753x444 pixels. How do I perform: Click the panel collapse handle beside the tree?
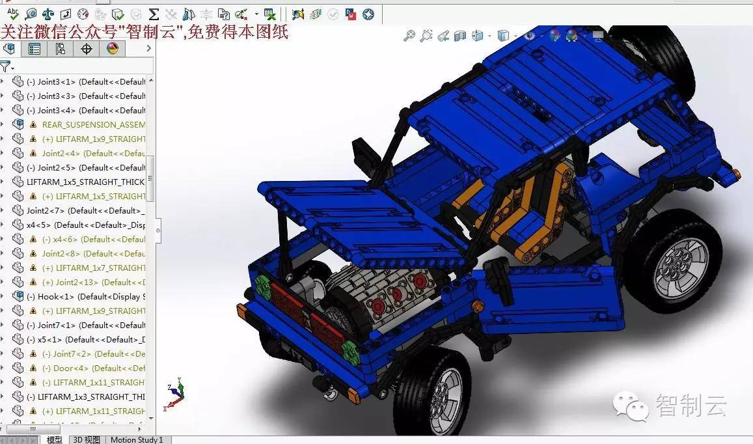pyautogui.click(x=158, y=230)
